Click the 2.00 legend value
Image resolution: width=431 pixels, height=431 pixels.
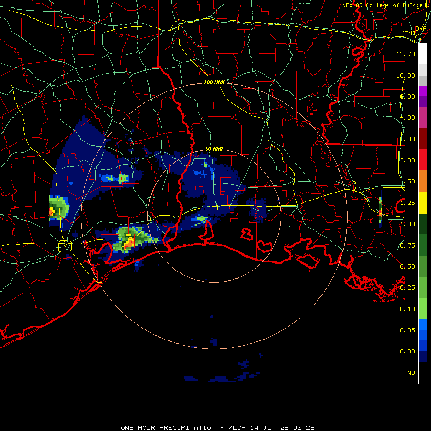408,160
